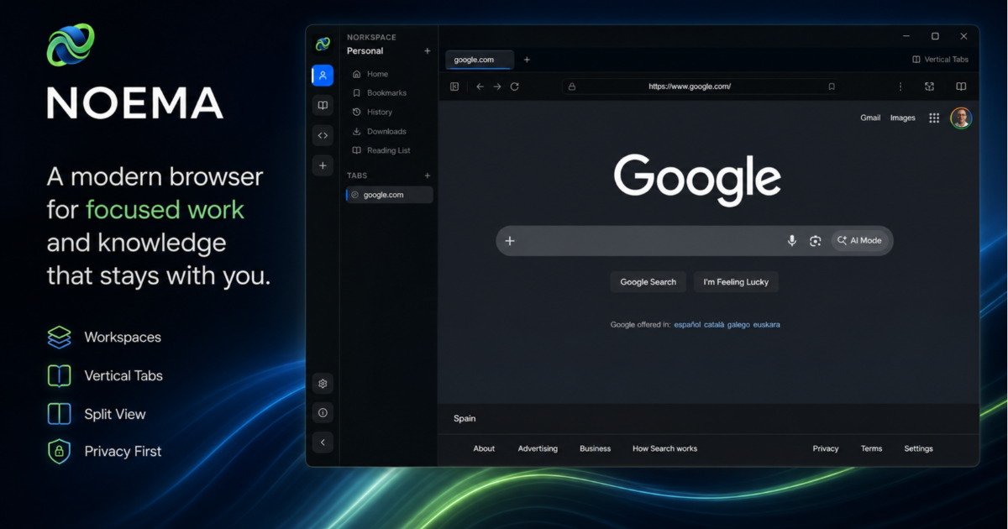Collapse the sidebar with the left chevron
This screenshot has width=1008, height=529.
pos(323,442)
